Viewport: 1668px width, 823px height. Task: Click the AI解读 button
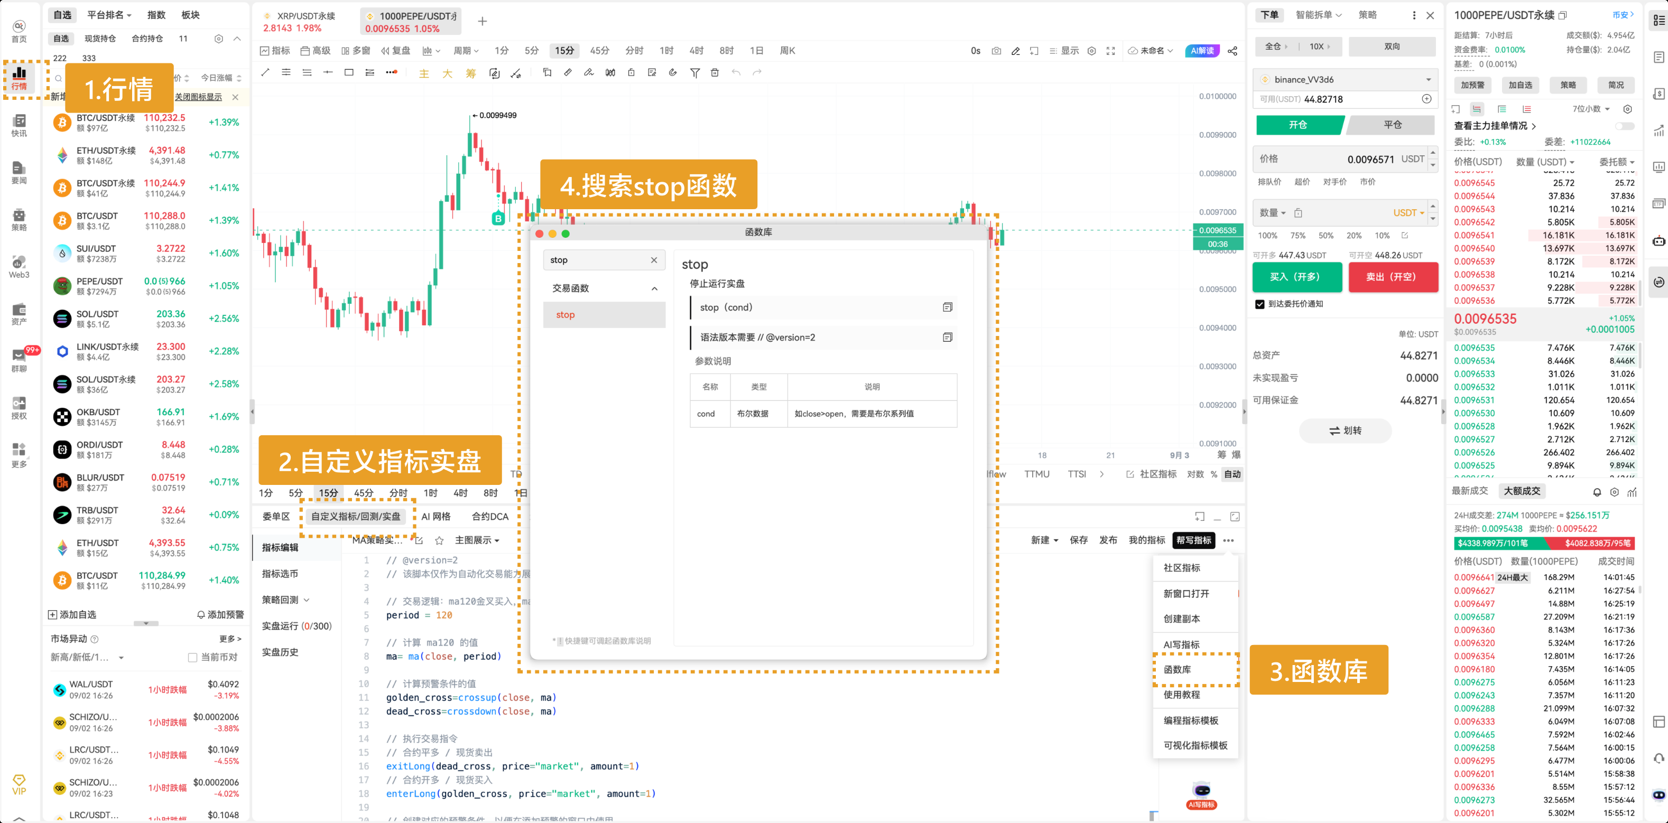click(1202, 51)
